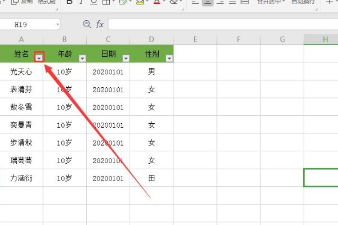
Task: Select the 性别 header cell
Action: pyautogui.click(x=152, y=53)
